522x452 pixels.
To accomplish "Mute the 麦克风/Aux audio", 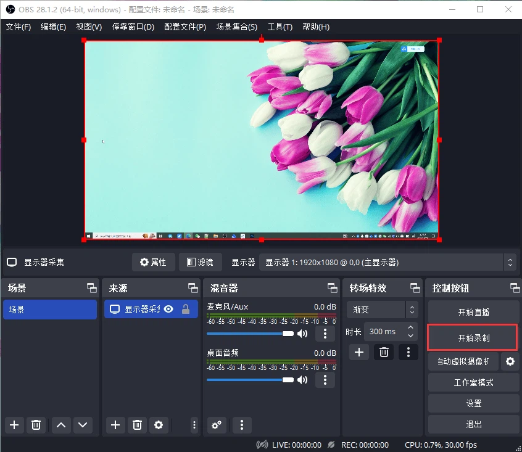I will click(x=302, y=334).
